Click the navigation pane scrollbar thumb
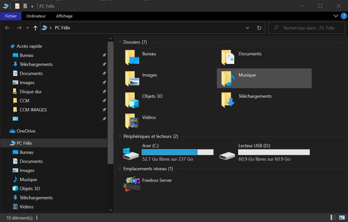This screenshot has width=348, height=222. click(x=111, y=103)
